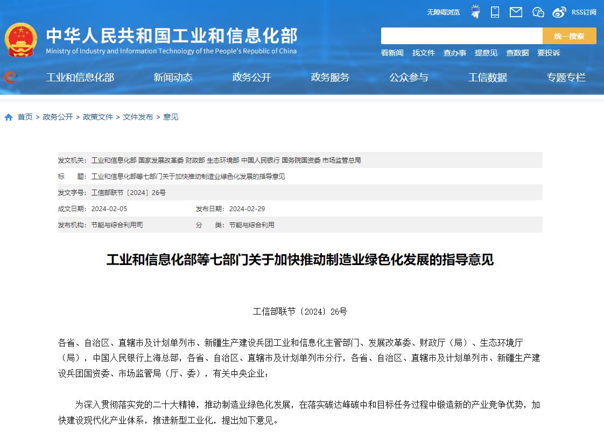The image size is (604, 439).
Task: Click the home icon in breadcrumb
Action: 9,117
